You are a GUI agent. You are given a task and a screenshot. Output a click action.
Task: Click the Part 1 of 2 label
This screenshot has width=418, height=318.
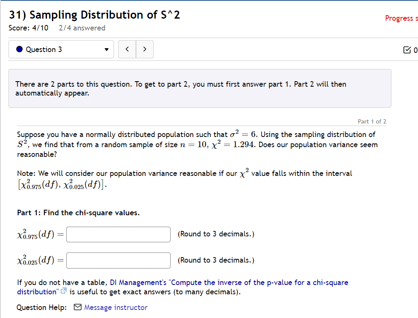pos(372,121)
